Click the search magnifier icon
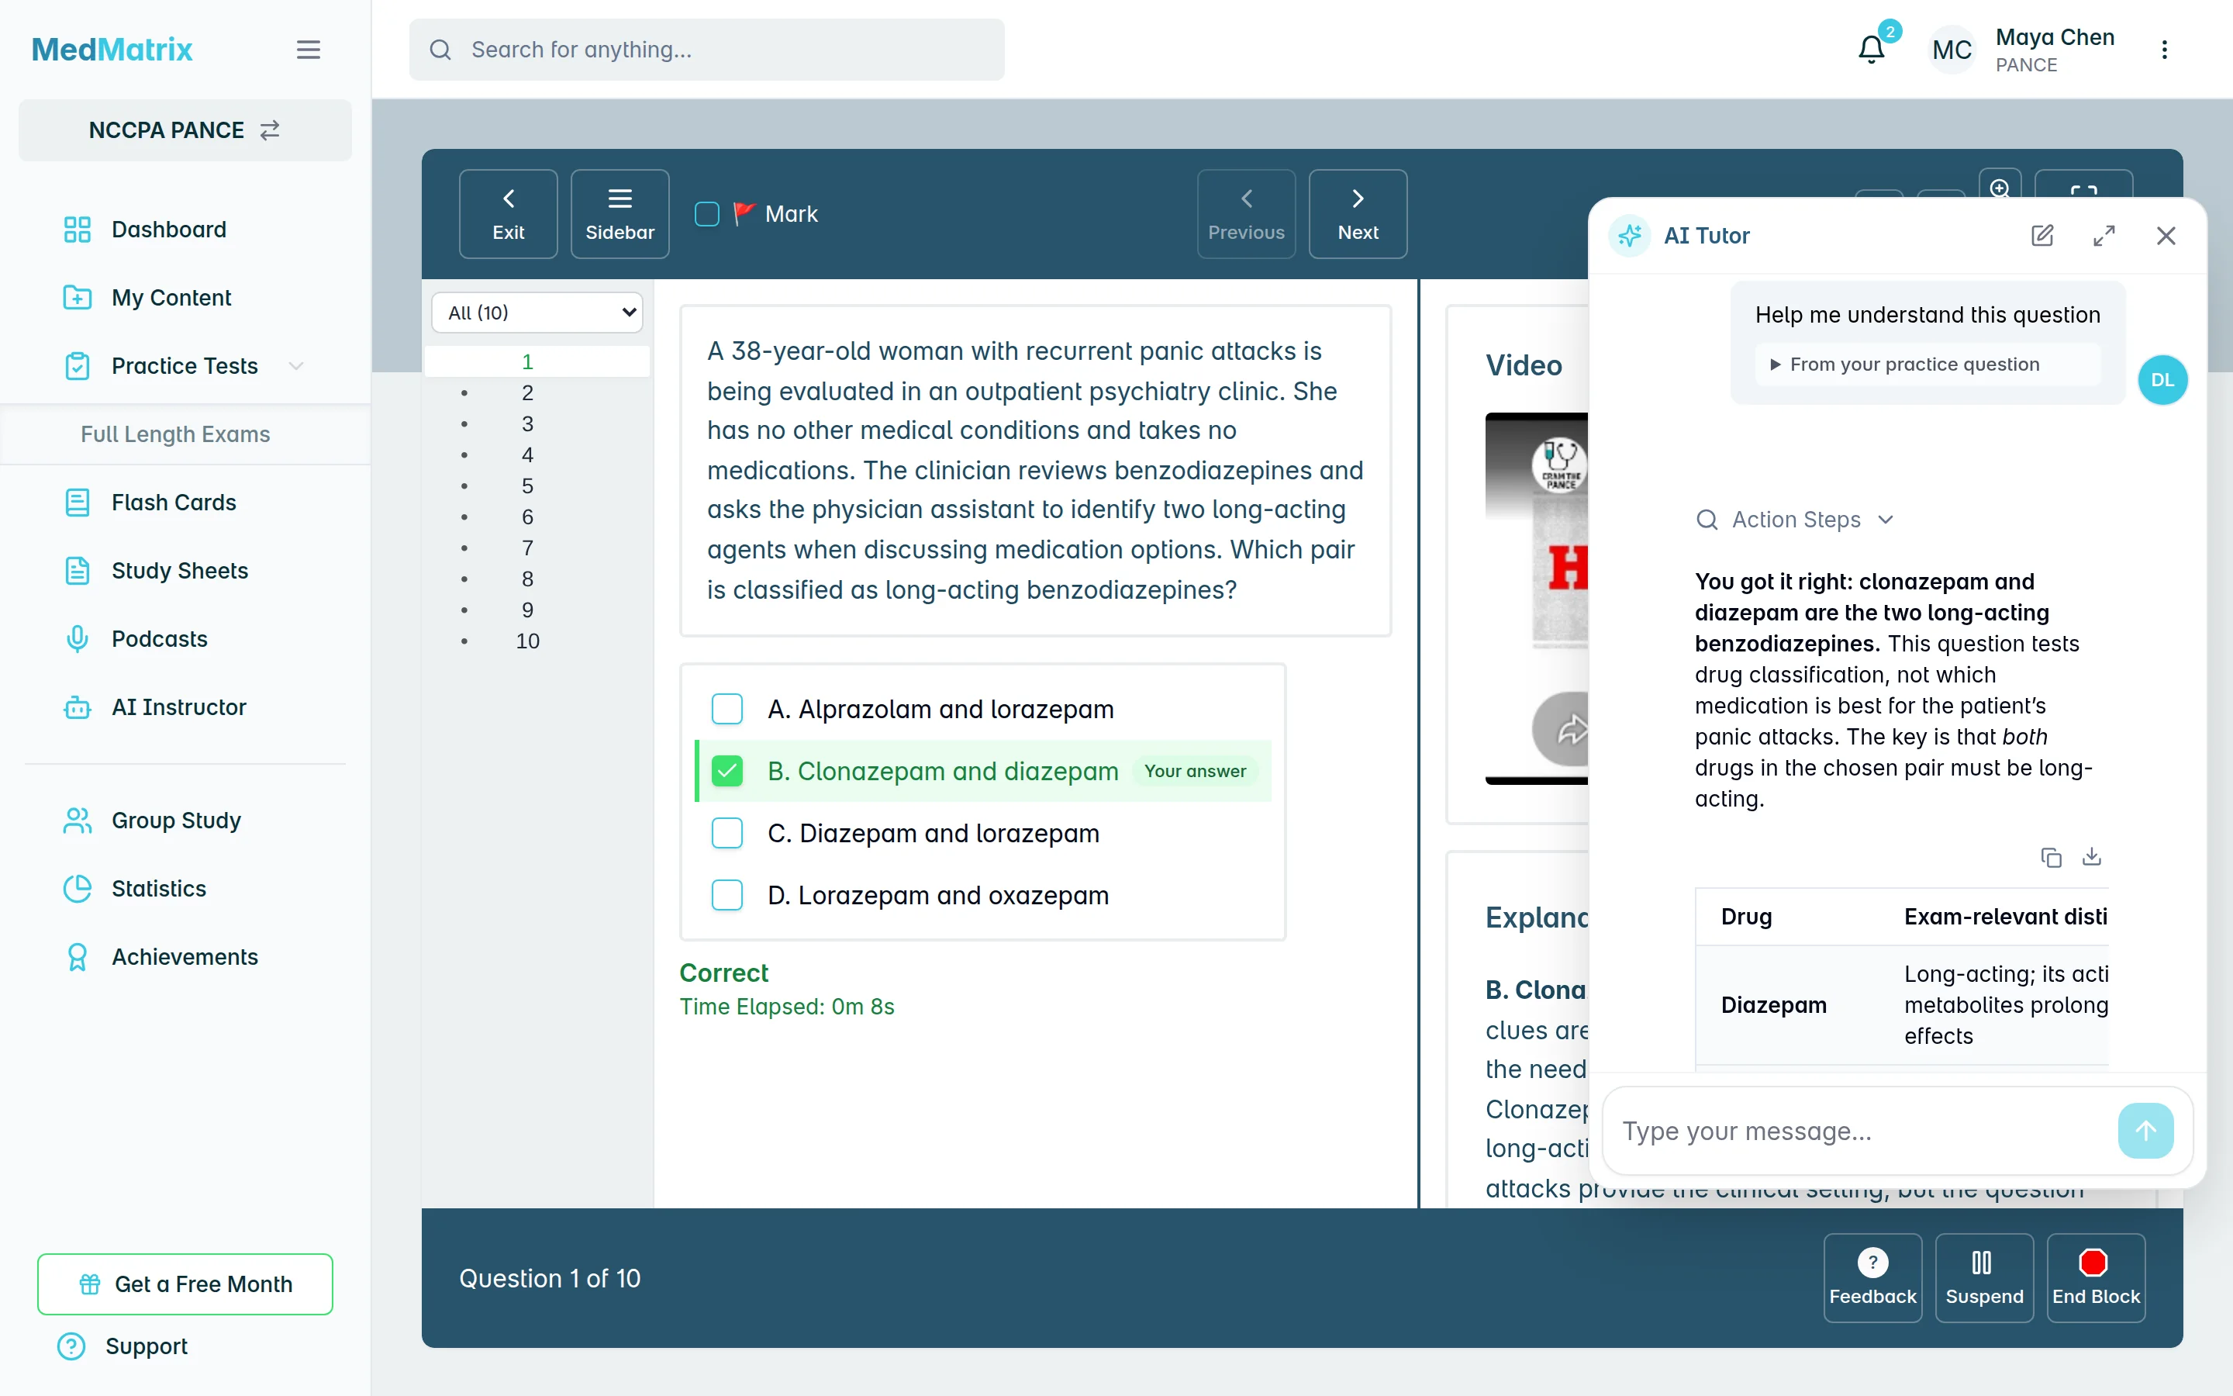Image resolution: width=2233 pixels, height=1396 pixels. pyautogui.click(x=440, y=50)
